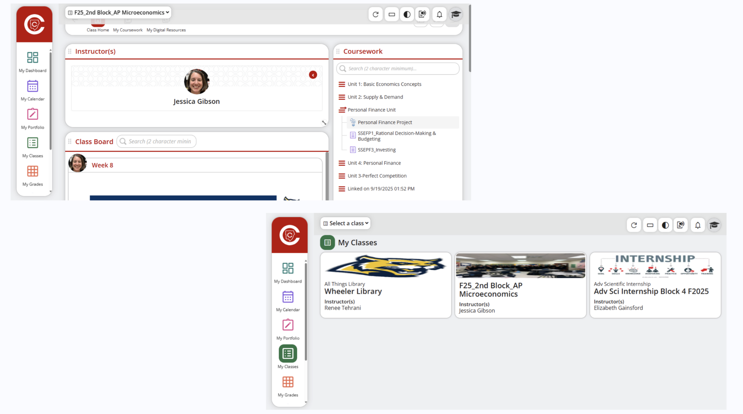Click the Coursework search field
The height and width of the screenshot is (414, 743).
click(x=401, y=69)
